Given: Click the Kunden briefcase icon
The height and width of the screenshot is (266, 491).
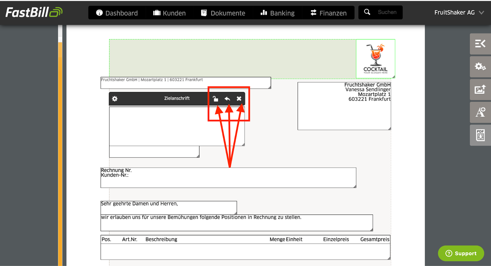Looking at the screenshot, I should pos(157,13).
